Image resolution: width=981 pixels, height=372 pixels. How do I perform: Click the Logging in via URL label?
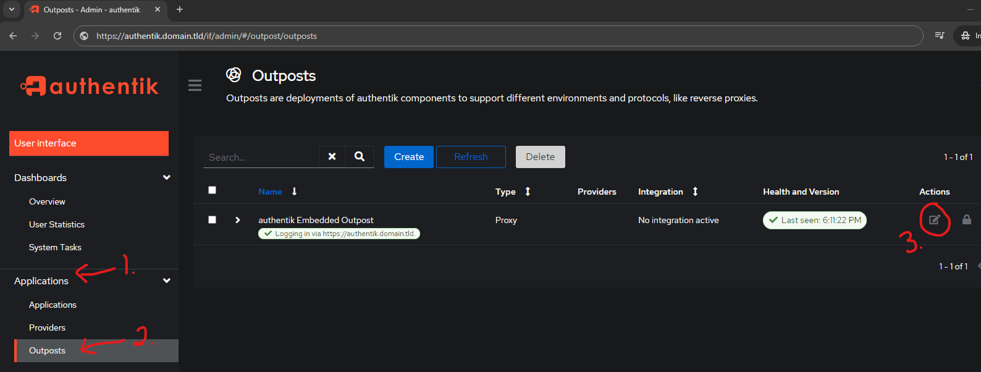pyautogui.click(x=339, y=234)
